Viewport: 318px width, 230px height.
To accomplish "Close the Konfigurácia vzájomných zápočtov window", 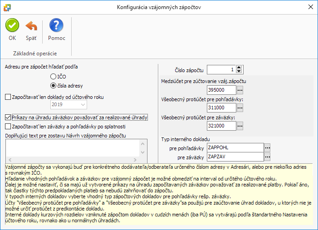I will [310, 7].
